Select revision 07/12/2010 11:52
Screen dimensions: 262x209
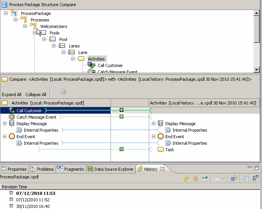pyautogui.click(x=33, y=200)
